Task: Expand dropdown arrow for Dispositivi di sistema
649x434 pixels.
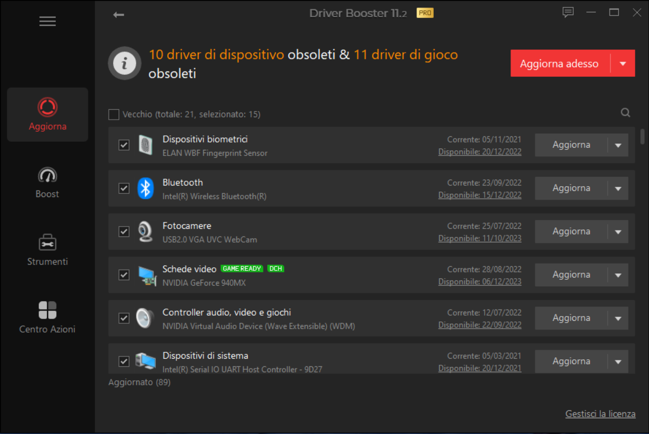Action: tap(618, 361)
